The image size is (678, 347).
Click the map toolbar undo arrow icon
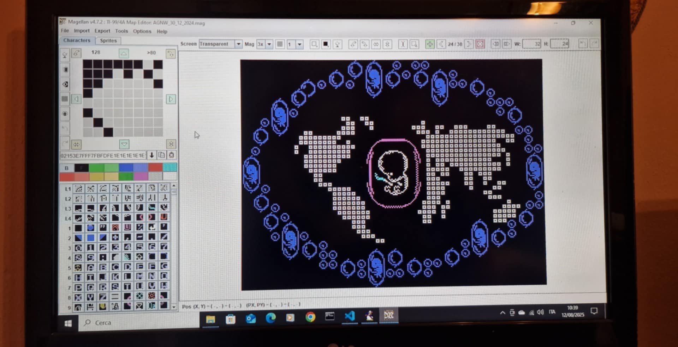click(x=583, y=44)
